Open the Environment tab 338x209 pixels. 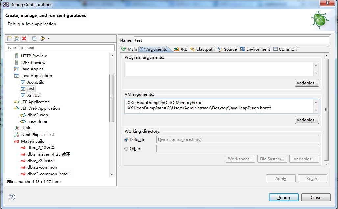coord(255,49)
